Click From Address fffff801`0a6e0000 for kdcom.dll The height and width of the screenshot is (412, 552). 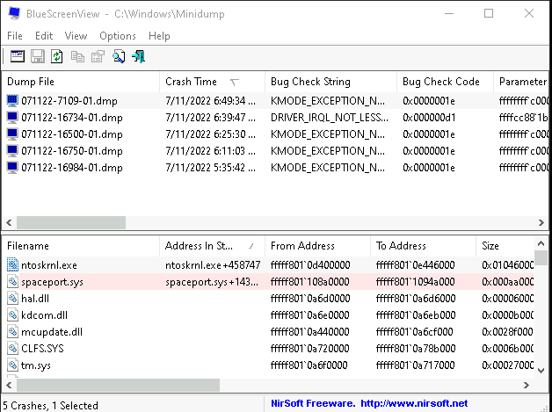(309, 314)
